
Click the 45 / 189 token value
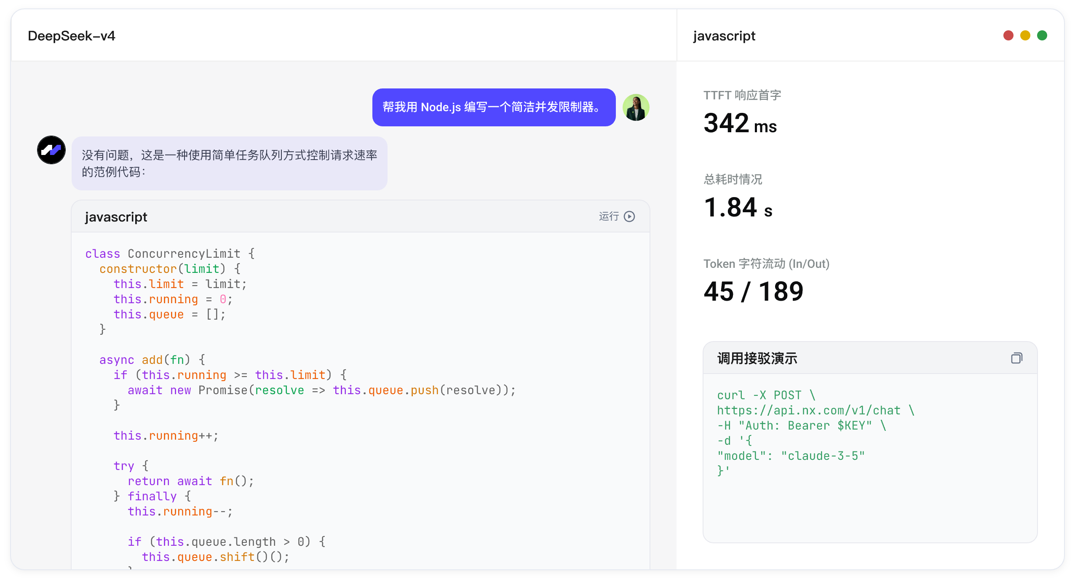click(754, 291)
